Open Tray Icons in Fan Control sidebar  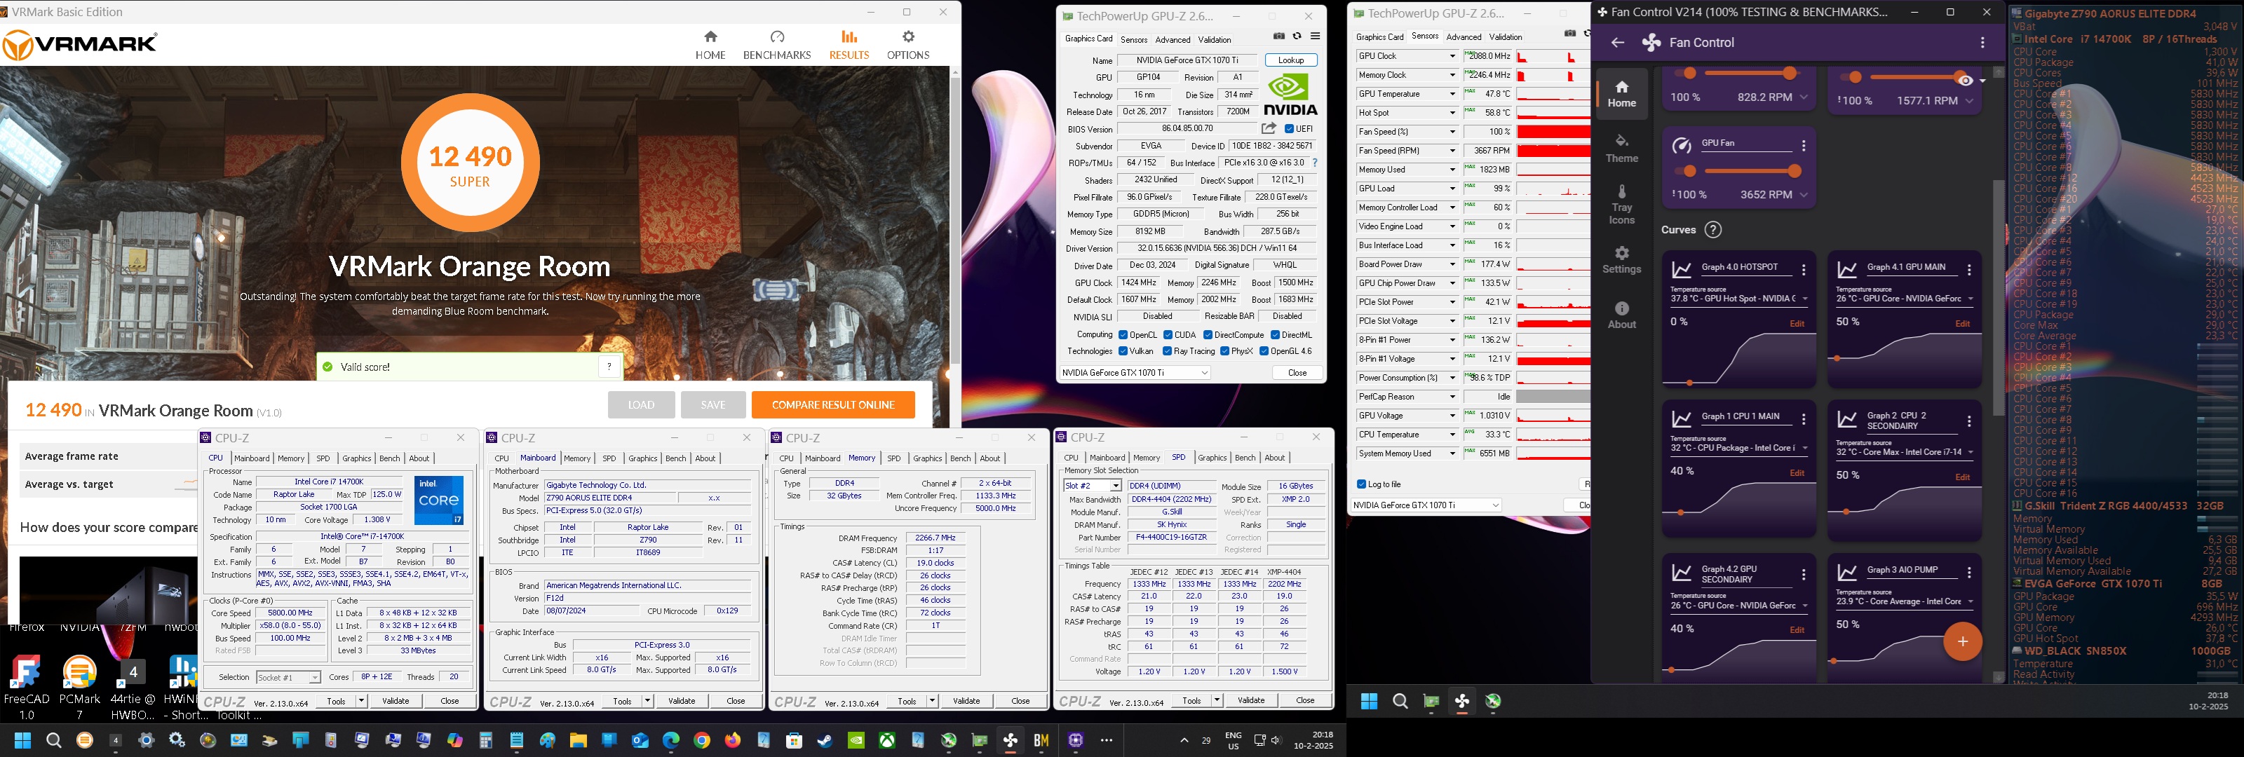(x=1621, y=205)
